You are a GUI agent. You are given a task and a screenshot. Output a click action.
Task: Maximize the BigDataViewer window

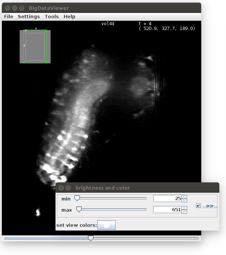coord(21,8)
